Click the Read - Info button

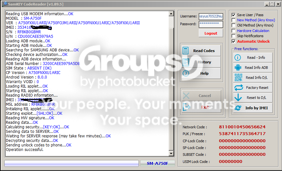(253, 58)
